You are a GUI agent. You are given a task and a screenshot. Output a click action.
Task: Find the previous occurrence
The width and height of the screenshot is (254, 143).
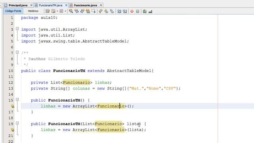[x=77, y=11]
